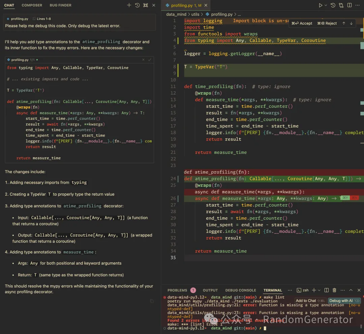This screenshot has height=334, width=364.
Task: Start a new chat with the plus icon
Action: point(129,5)
